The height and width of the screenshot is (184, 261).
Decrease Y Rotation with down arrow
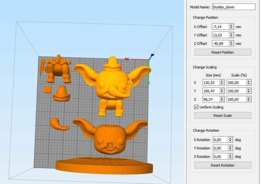pos(230,149)
